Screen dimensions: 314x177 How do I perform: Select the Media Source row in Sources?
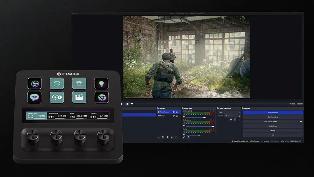pos(169,112)
